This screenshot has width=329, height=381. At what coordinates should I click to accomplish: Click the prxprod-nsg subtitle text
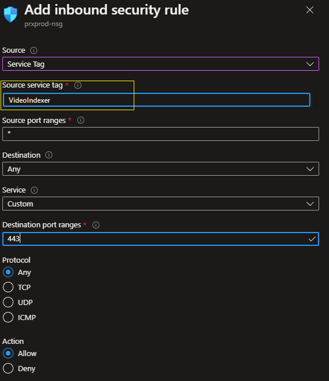44,24
